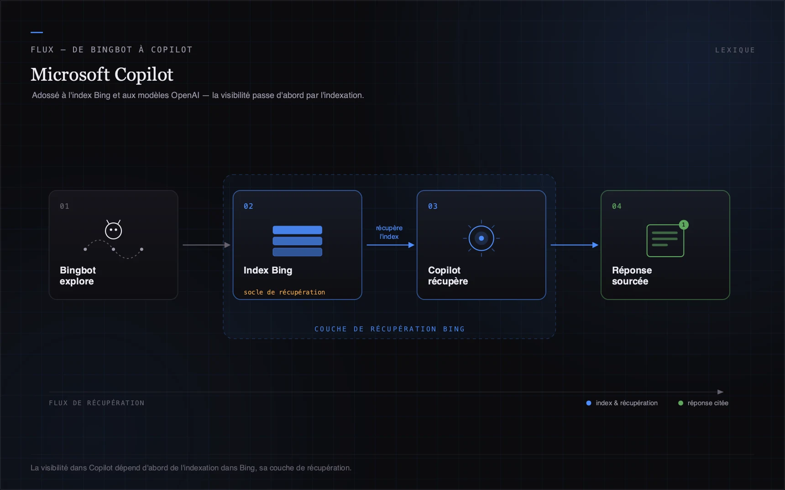Click the Réponse sourcée card label

[632, 276]
